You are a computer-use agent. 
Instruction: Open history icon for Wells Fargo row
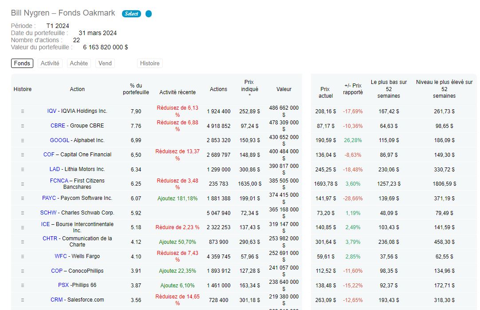pos(23,257)
